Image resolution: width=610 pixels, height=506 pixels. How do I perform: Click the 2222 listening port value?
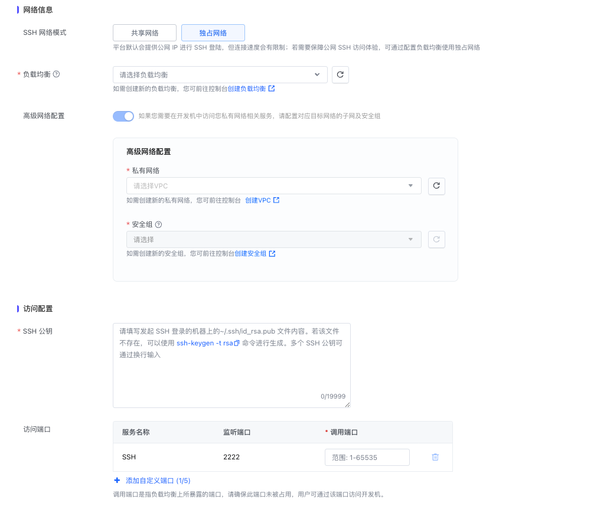(231, 457)
